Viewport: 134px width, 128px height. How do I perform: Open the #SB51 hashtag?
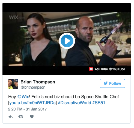coord(99,103)
